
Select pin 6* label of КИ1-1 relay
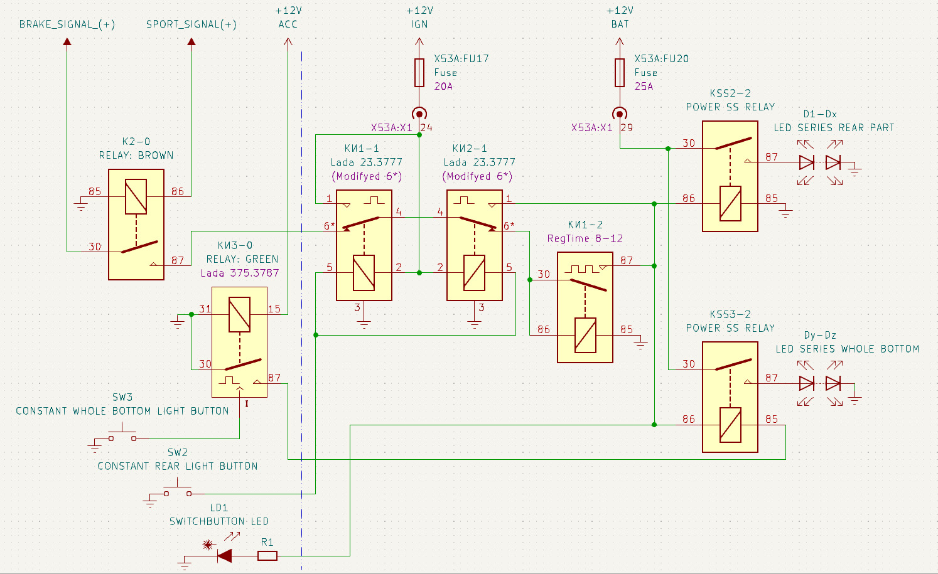330,226
